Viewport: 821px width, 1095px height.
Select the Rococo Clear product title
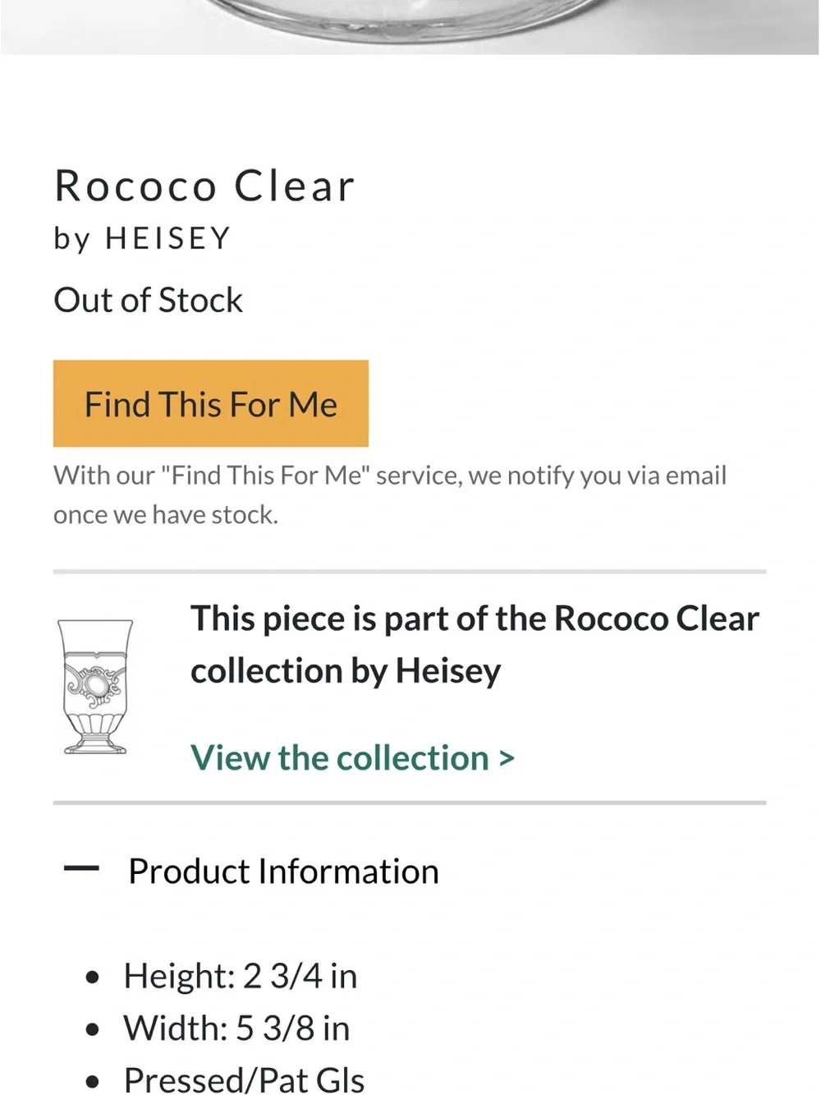pyautogui.click(x=204, y=186)
